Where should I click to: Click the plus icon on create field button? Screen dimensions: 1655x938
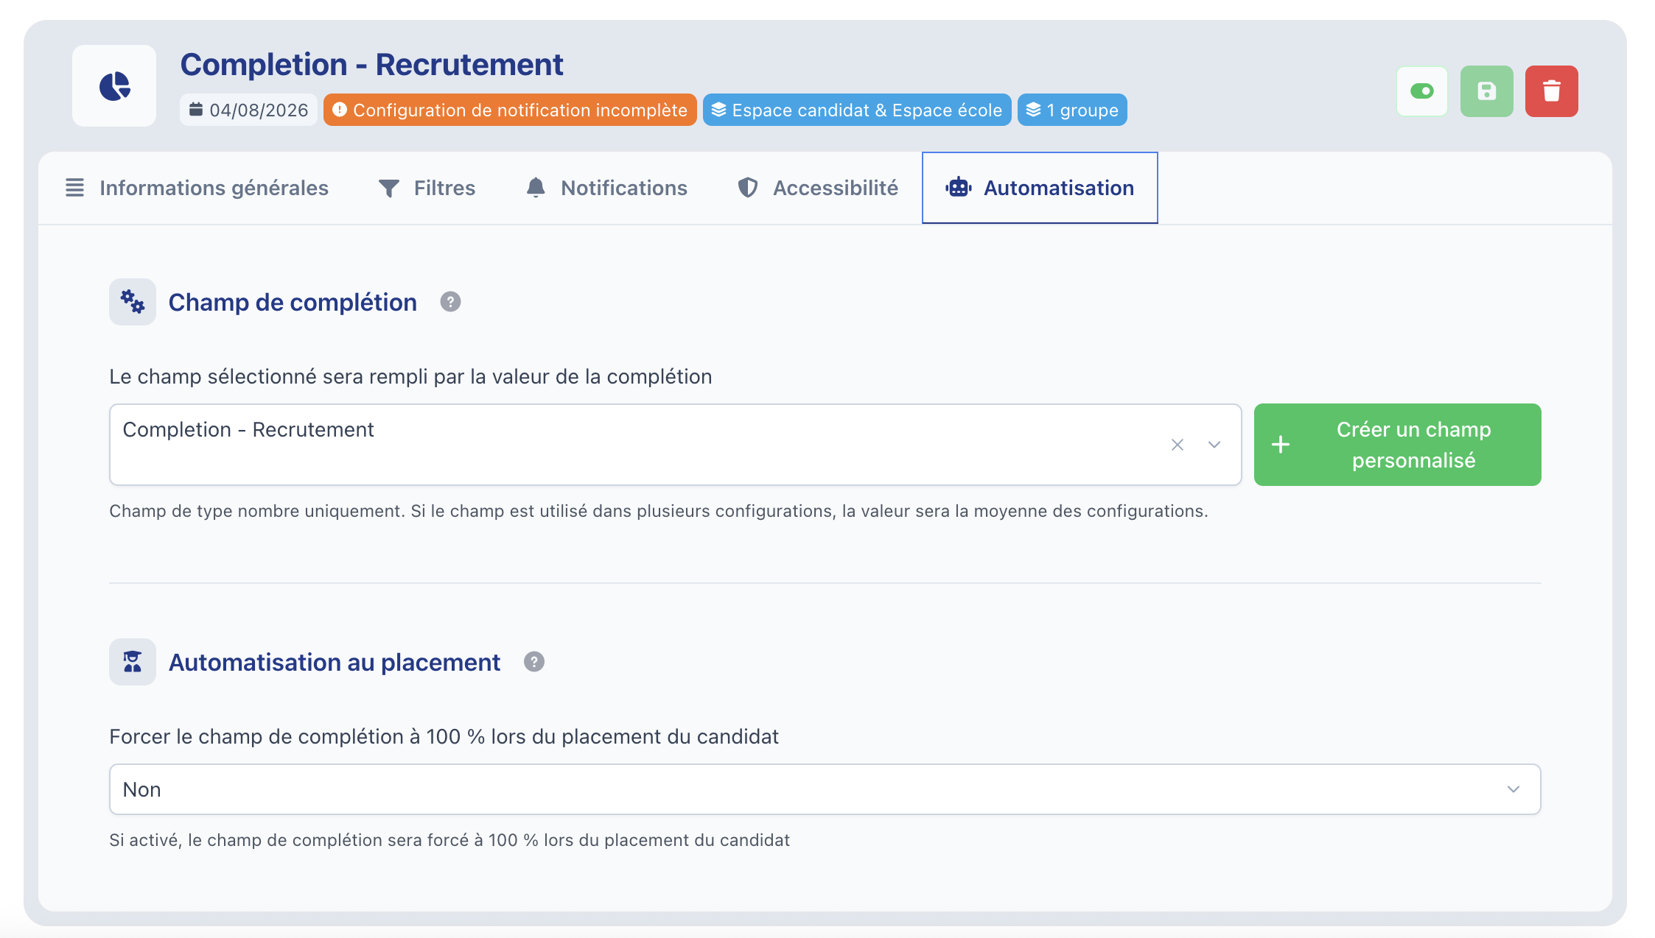click(1281, 445)
